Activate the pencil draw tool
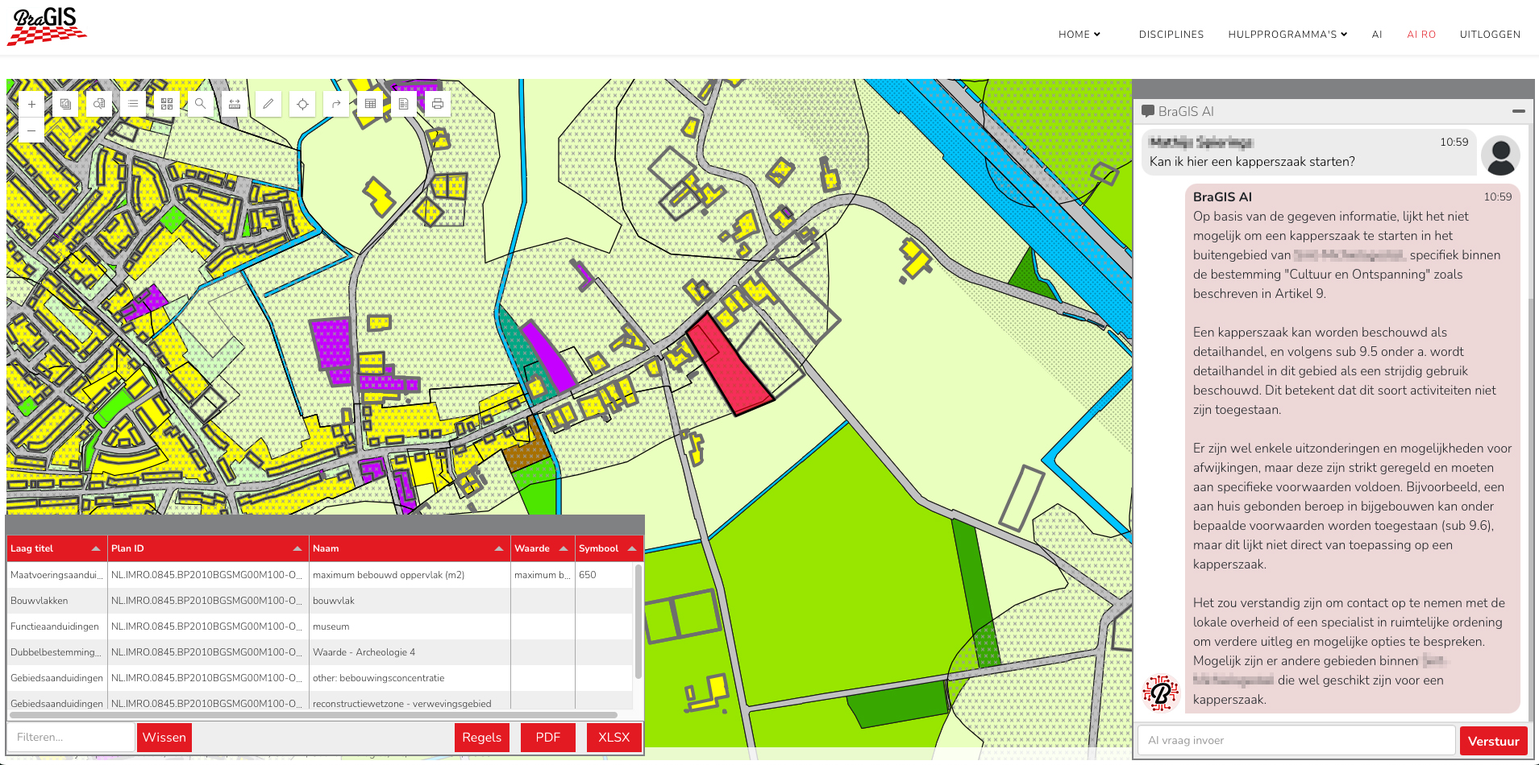This screenshot has width=1539, height=765. (x=268, y=104)
